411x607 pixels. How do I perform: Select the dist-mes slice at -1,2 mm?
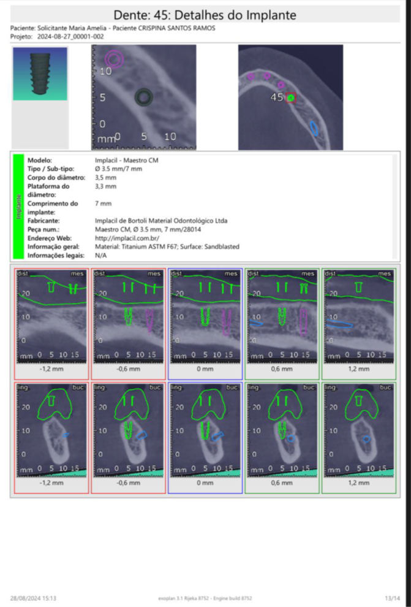coord(51,316)
